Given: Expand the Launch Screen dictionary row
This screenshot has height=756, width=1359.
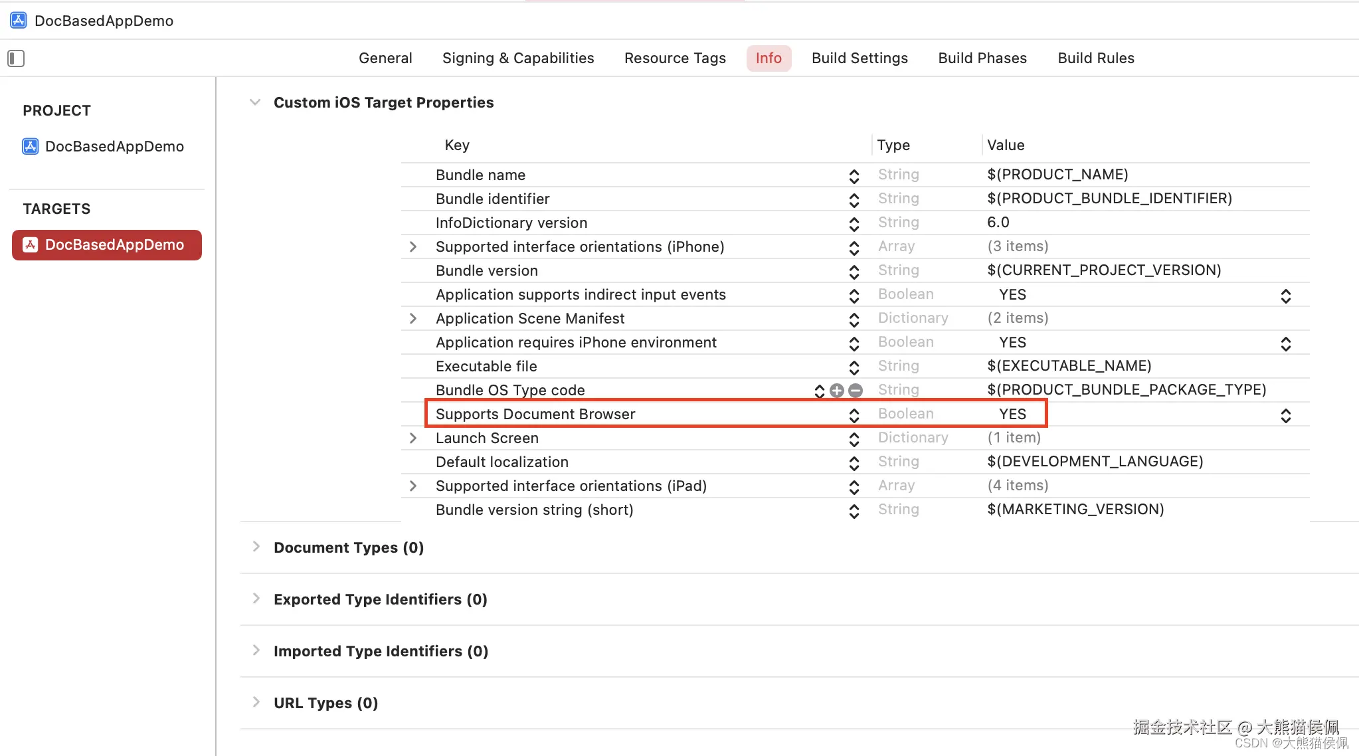Looking at the screenshot, I should (413, 438).
